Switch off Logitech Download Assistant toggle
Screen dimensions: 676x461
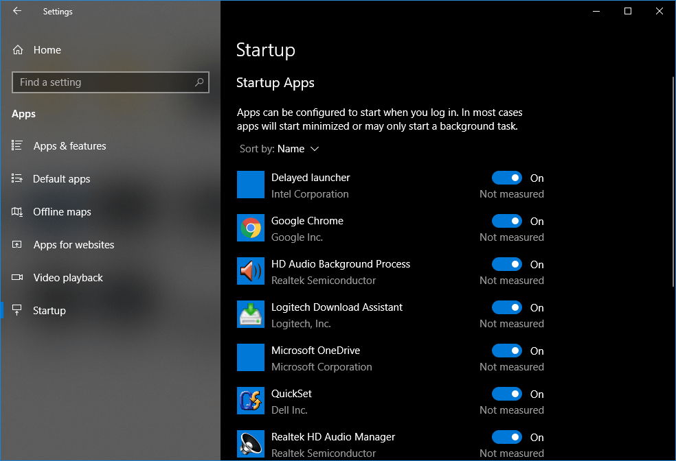pyautogui.click(x=507, y=307)
